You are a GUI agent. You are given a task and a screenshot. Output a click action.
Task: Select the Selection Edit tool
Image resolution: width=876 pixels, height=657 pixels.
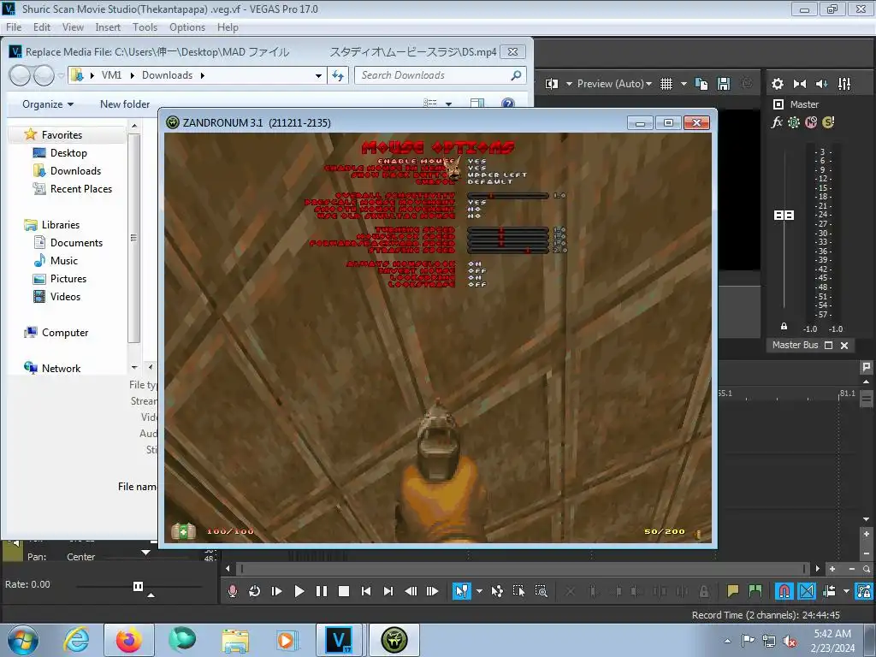(518, 591)
